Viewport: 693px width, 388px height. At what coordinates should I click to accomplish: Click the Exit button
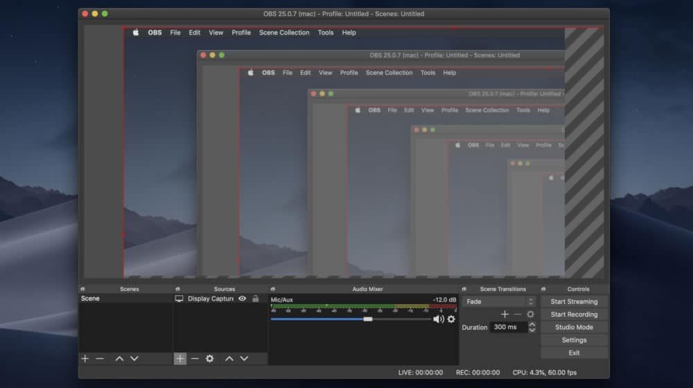(x=574, y=353)
